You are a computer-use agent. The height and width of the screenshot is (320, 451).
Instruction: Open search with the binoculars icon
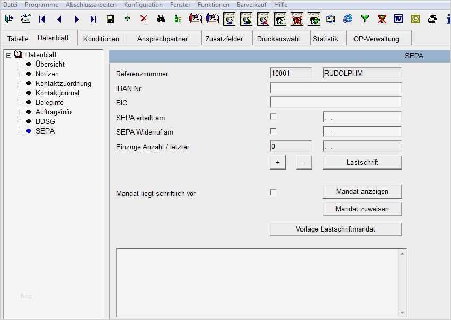point(161,19)
